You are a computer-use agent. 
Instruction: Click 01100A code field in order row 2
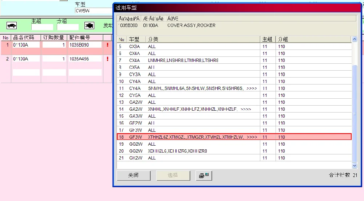26,59
